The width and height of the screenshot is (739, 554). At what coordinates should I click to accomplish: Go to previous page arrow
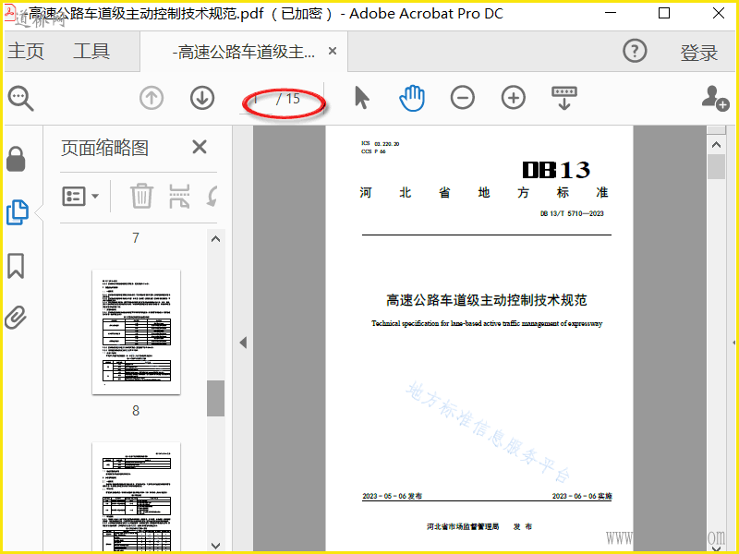pos(151,99)
